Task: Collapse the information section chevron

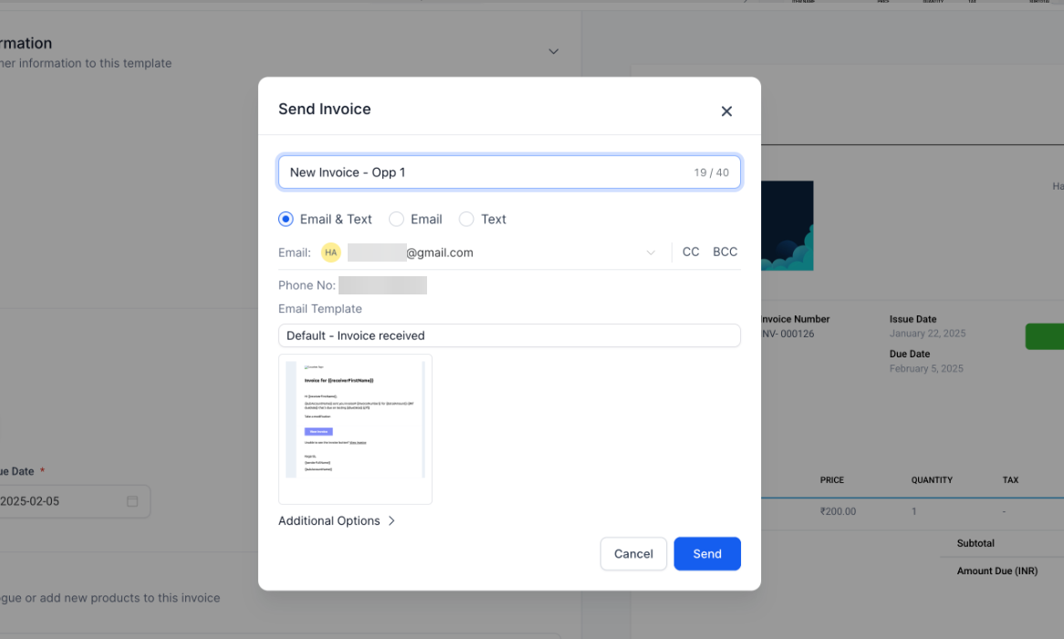Action: pos(554,51)
